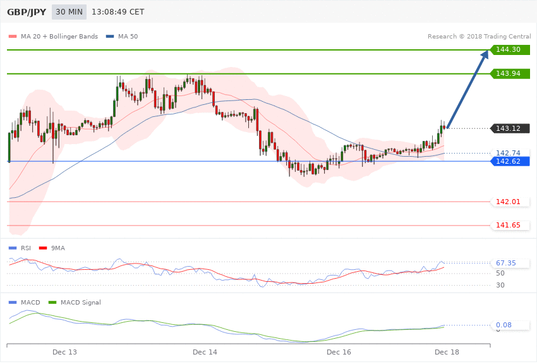The width and height of the screenshot is (537, 364).
Task: Click the MA 50 blue legend swatch
Action: [110, 36]
